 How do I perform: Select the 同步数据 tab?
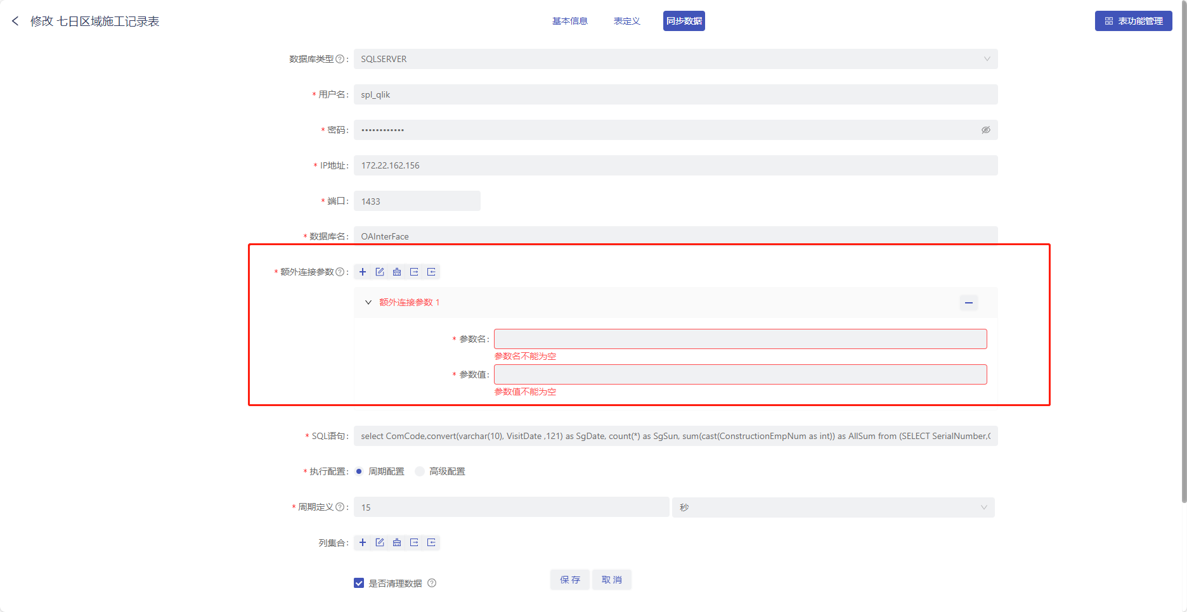(684, 21)
